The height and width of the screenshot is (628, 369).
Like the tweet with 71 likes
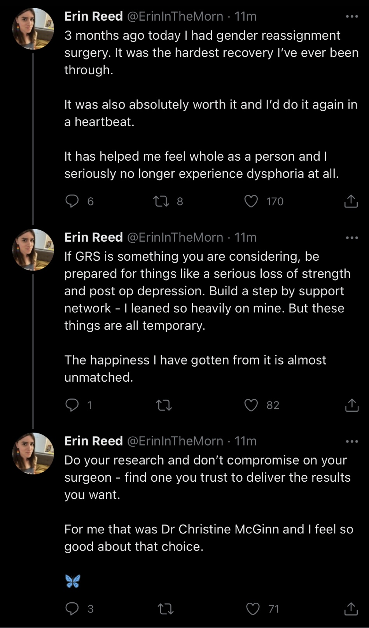click(x=253, y=609)
